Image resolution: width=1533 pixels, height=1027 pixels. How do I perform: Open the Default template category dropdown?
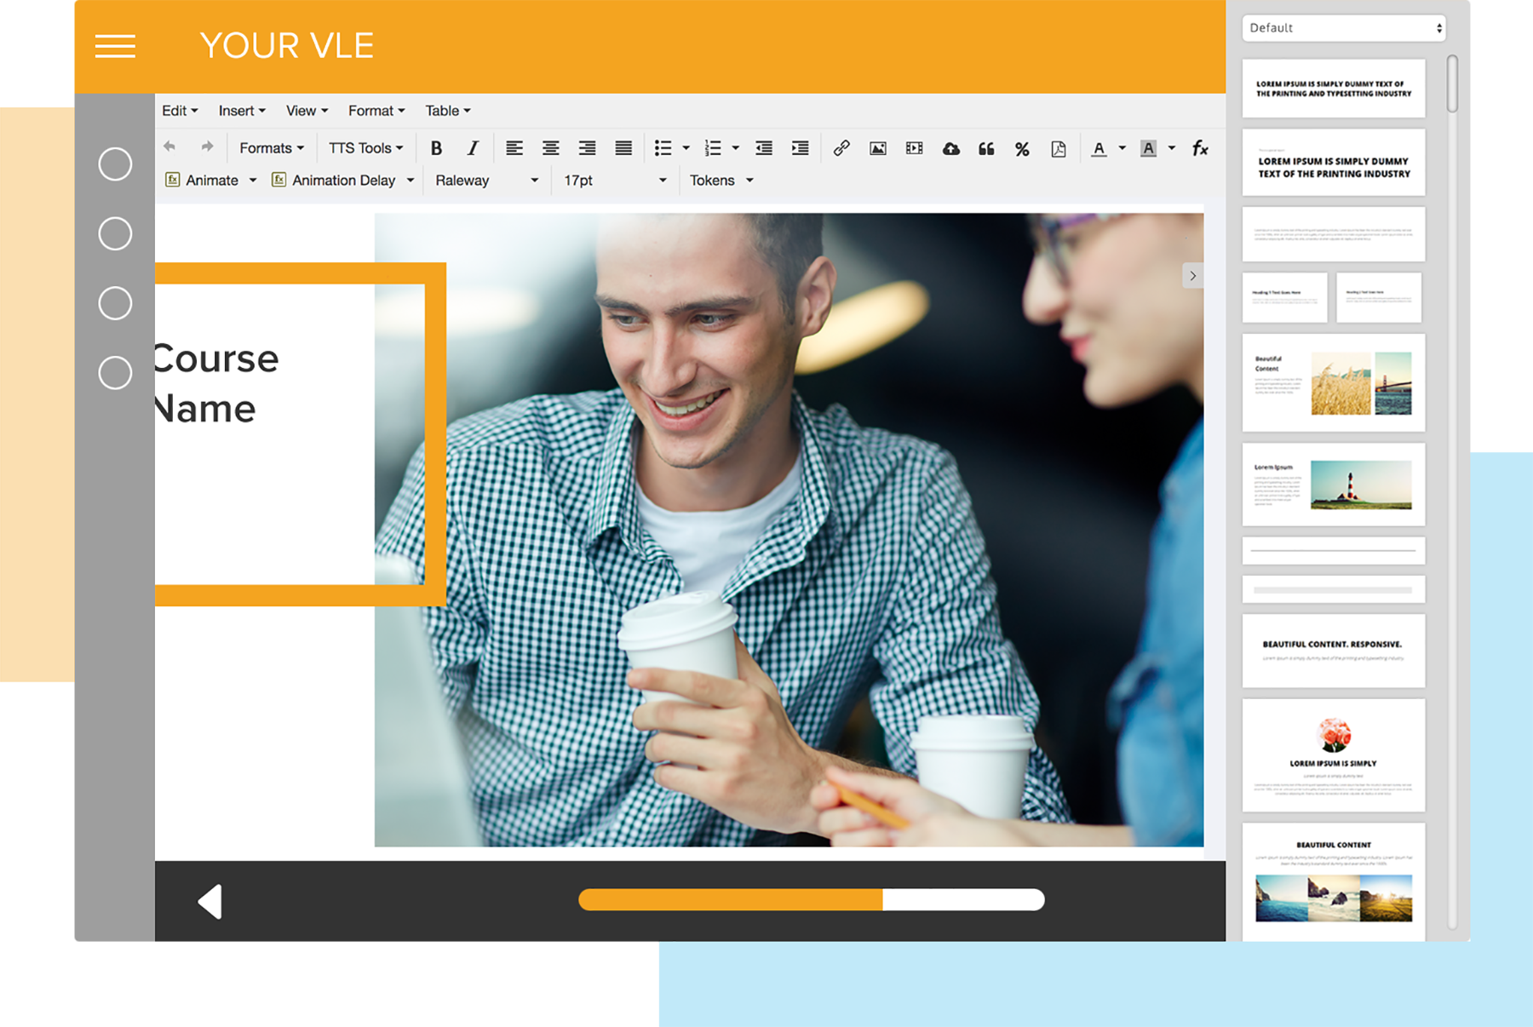pyautogui.click(x=1344, y=28)
